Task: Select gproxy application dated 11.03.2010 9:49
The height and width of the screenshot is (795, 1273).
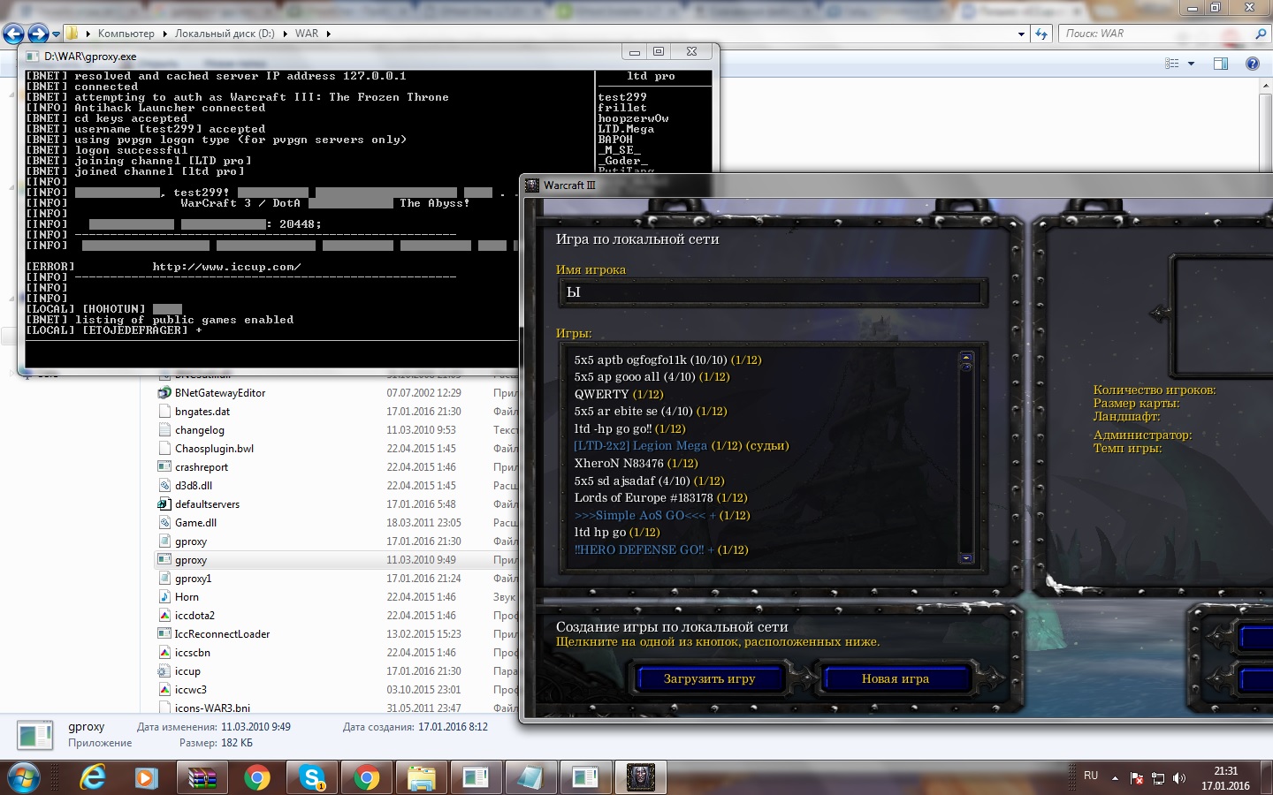Action: click(191, 560)
